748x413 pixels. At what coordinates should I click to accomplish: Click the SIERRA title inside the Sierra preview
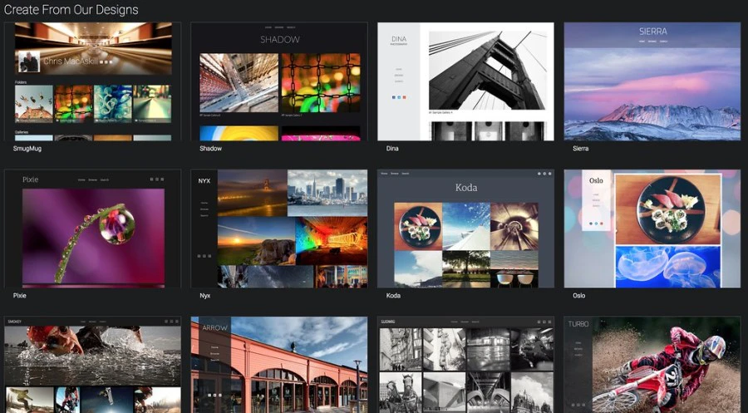point(653,32)
